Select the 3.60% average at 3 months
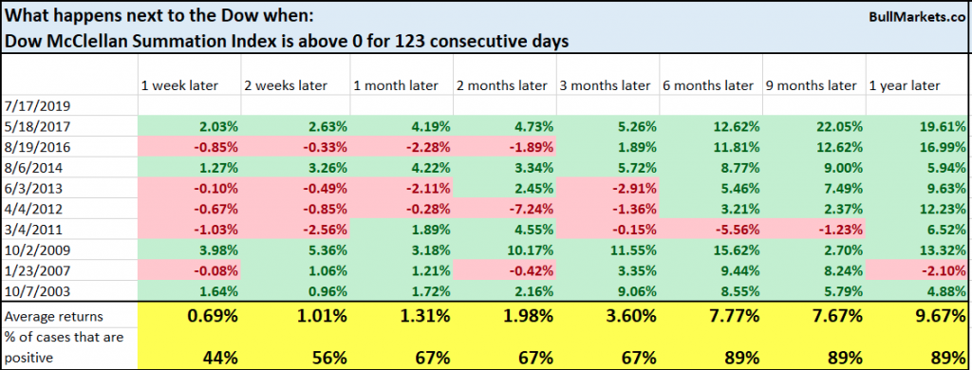The image size is (972, 370). (x=607, y=317)
